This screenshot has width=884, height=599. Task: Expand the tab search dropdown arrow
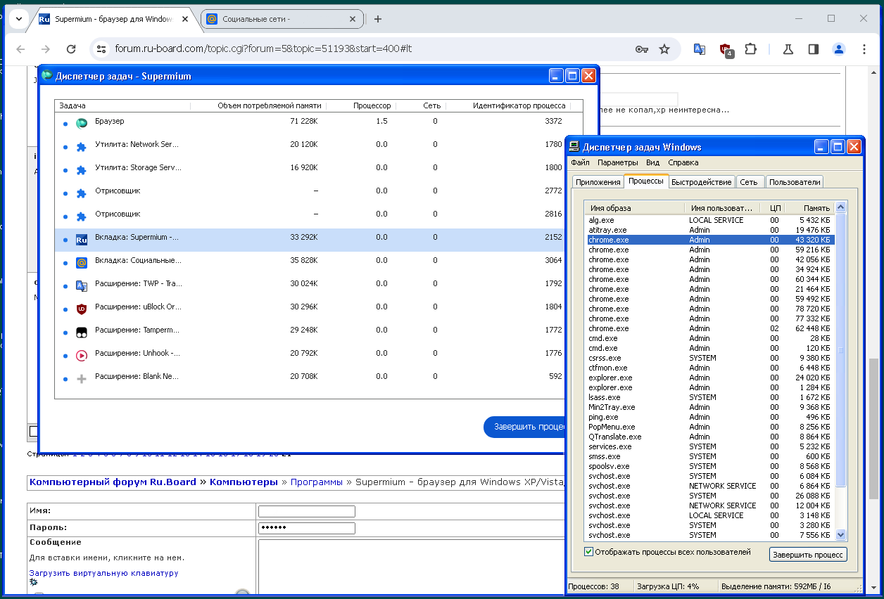pos(19,19)
